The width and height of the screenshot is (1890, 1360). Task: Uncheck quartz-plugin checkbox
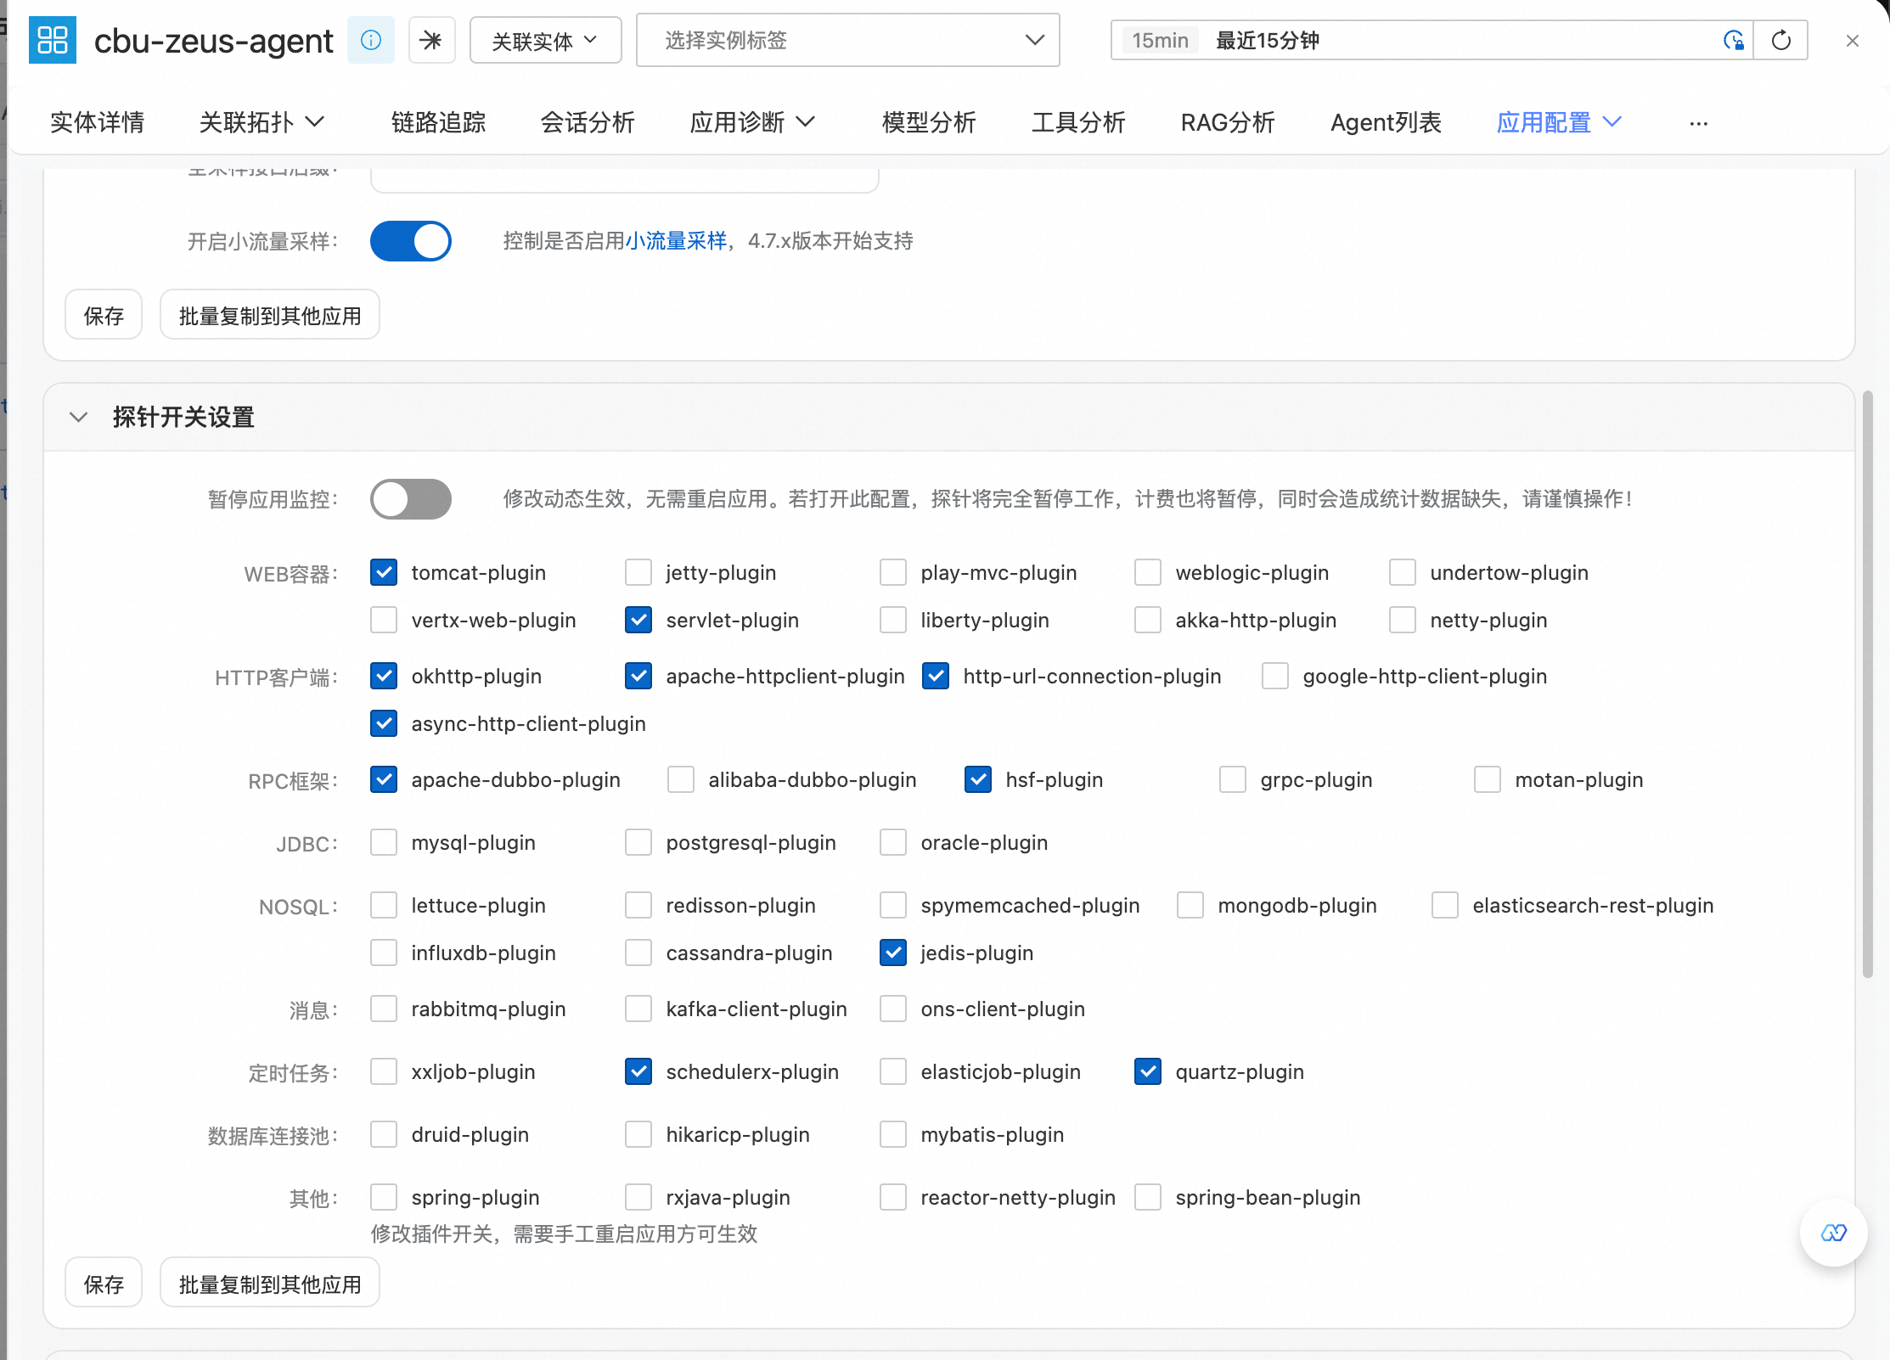[x=1148, y=1071]
